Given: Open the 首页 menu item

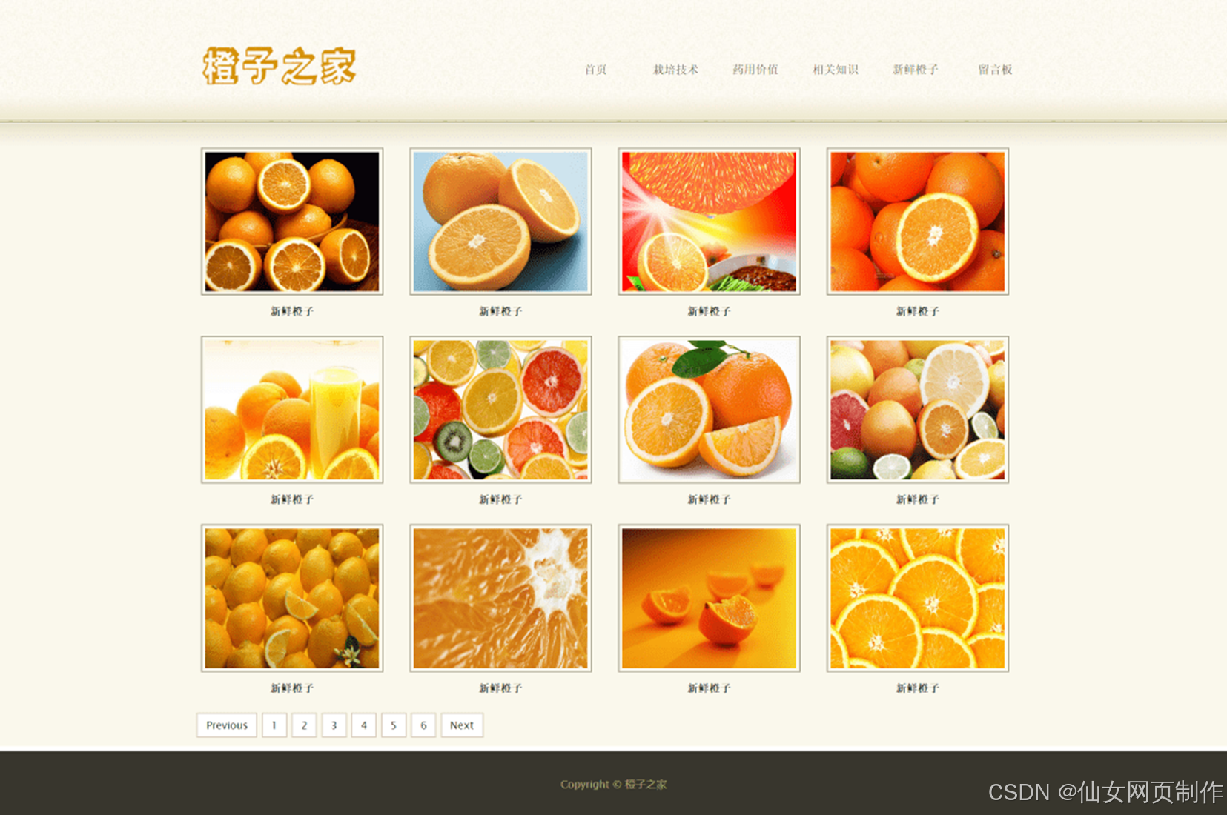Looking at the screenshot, I should point(595,69).
